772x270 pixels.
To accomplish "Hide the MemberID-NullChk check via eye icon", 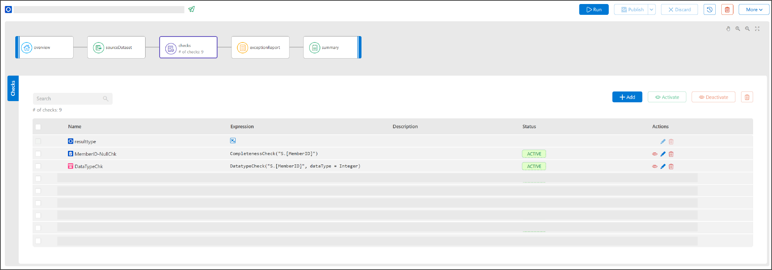I will [x=655, y=154].
